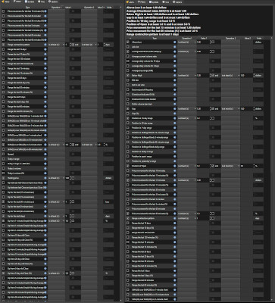This screenshot has width=275, height=303.
Task: Open Operation 2 dropdown for Position of Open
Action: pyautogui.click(x=230, y=166)
